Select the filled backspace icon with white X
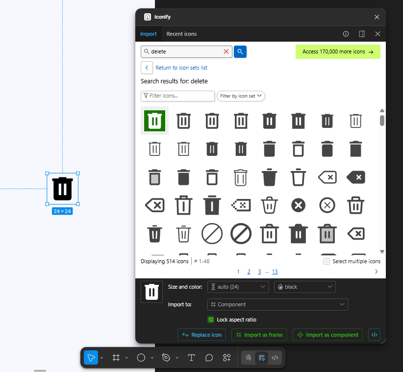The width and height of the screenshot is (403, 372). click(356, 177)
